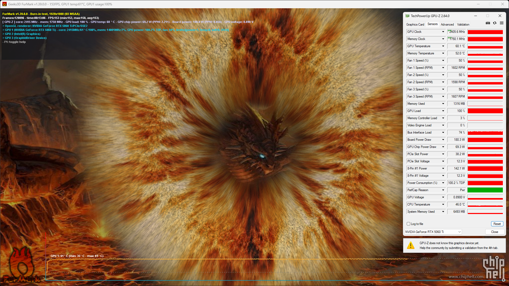
Task: Open the PCIe Slot Voltage dropdown
Action: coord(443,161)
